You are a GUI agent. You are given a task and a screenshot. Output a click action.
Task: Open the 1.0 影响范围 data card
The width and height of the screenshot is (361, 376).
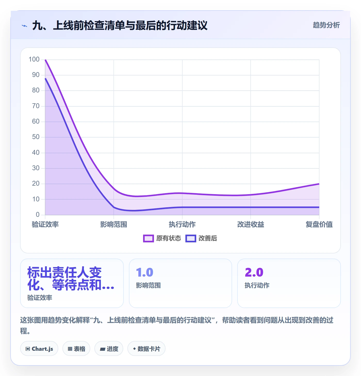pos(180,283)
